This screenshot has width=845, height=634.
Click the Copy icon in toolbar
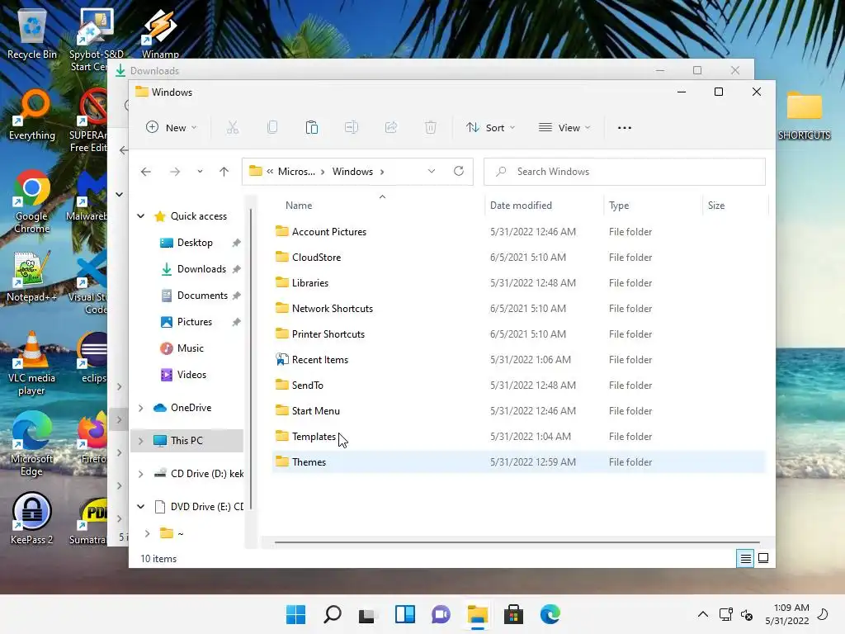(x=272, y=128)
